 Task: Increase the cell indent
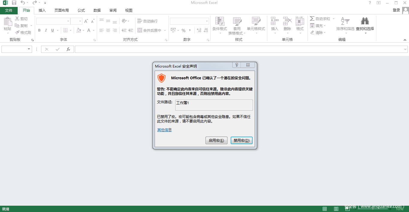131,30
